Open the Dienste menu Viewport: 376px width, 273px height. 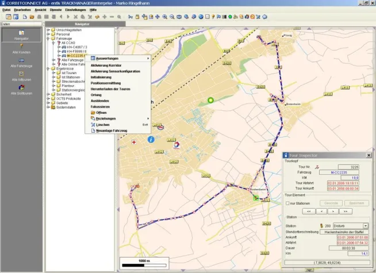pyautogui.click(x=56, y=10)
